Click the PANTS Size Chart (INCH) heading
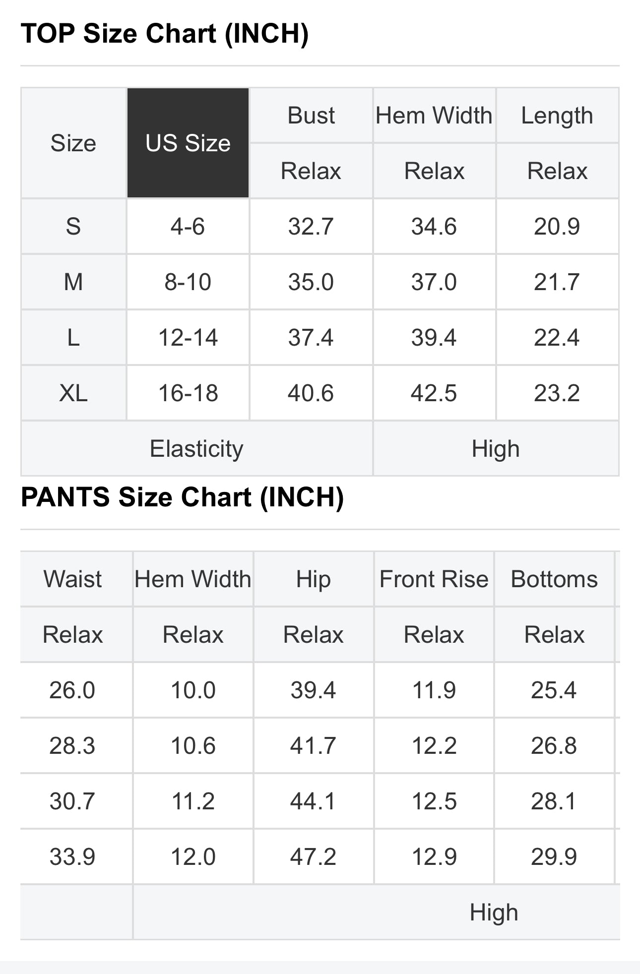This screenshot has width=640, height=974. tap(182, 497)
